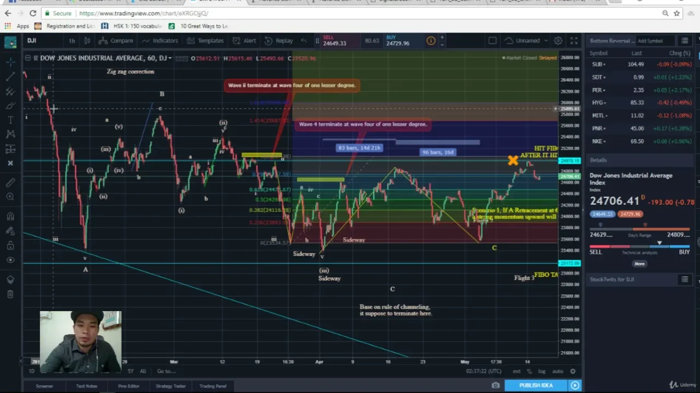Open the StockTwits for DJI list icon
The image size is (700, 393).
point(684,279)
